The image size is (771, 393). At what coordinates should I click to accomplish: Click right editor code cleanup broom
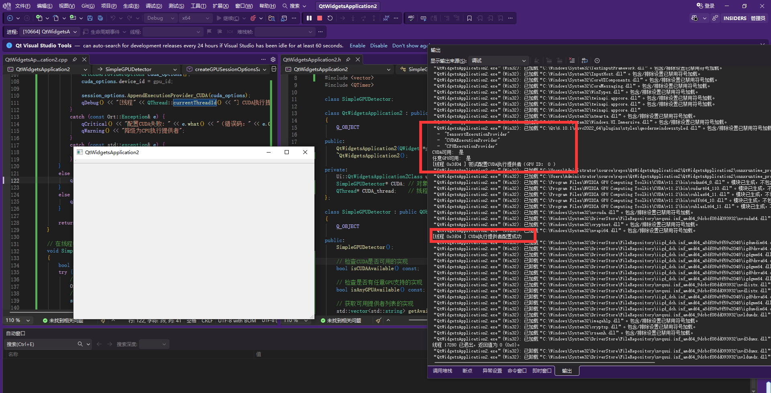coord(378,320)
